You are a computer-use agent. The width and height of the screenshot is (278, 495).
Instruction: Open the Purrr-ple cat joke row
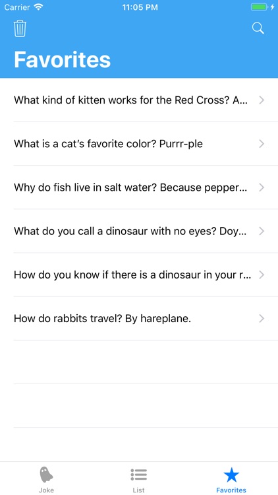point(139,144)
